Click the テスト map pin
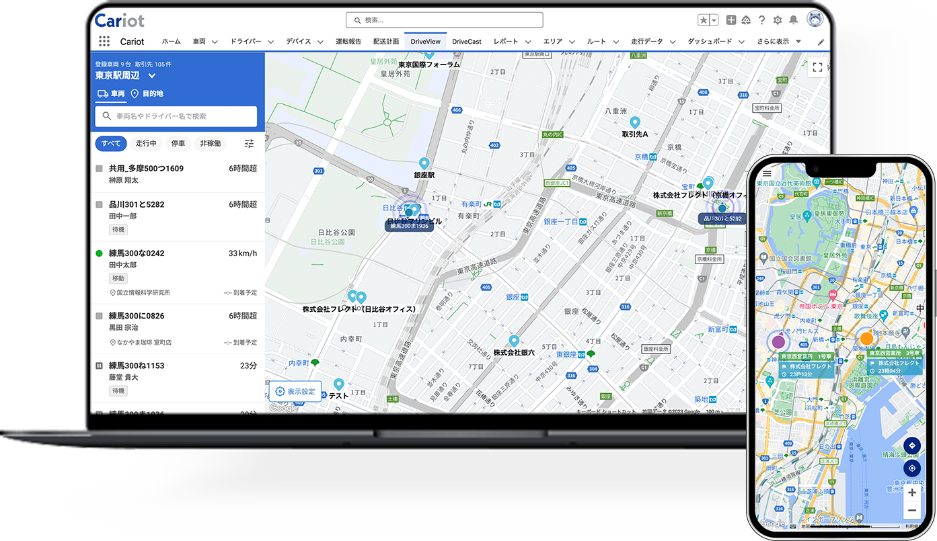The image size is (937, 541). click(339, 384)
